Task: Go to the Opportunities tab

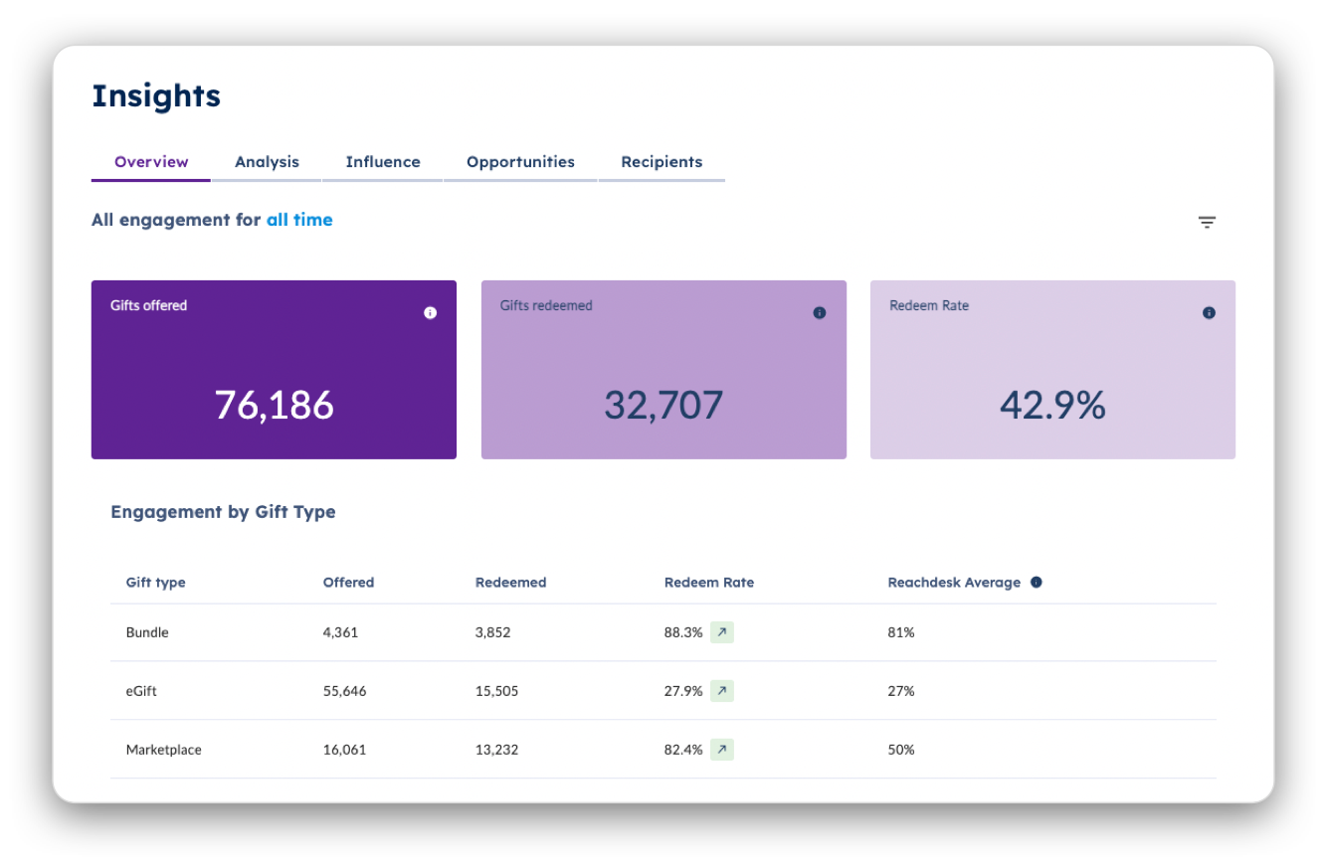Action: tap(520, 162)
